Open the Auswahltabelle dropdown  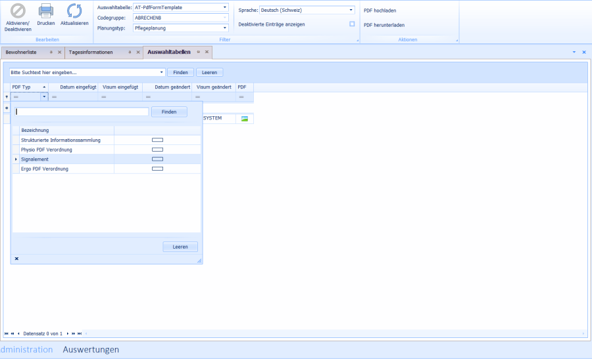point(225,8)
